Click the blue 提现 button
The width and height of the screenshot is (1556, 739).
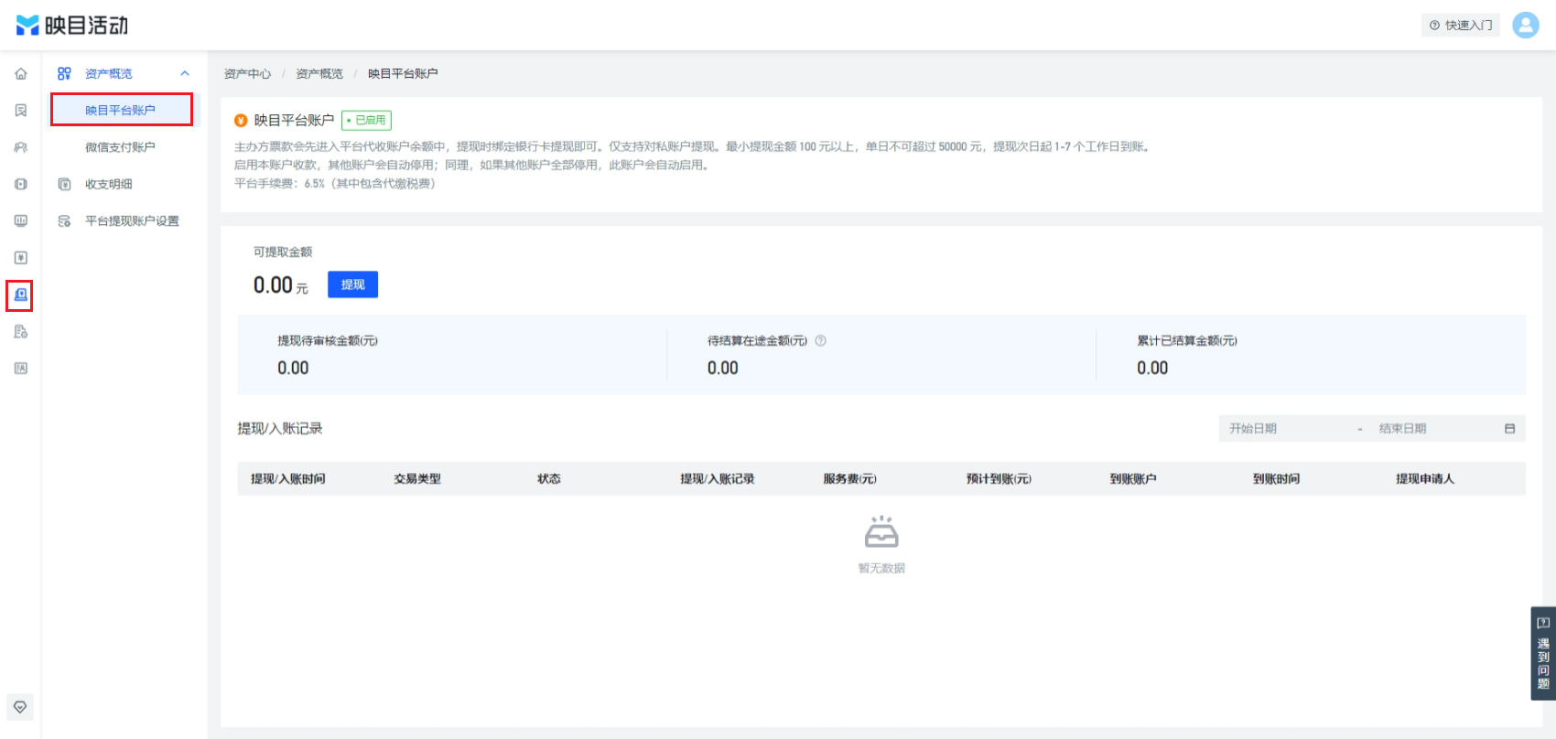tap(352, 284)
